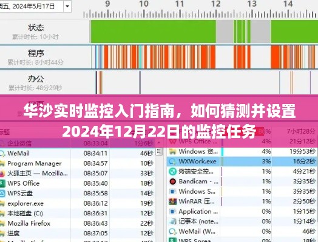Select the WPS云盘 row

(78, 193)
